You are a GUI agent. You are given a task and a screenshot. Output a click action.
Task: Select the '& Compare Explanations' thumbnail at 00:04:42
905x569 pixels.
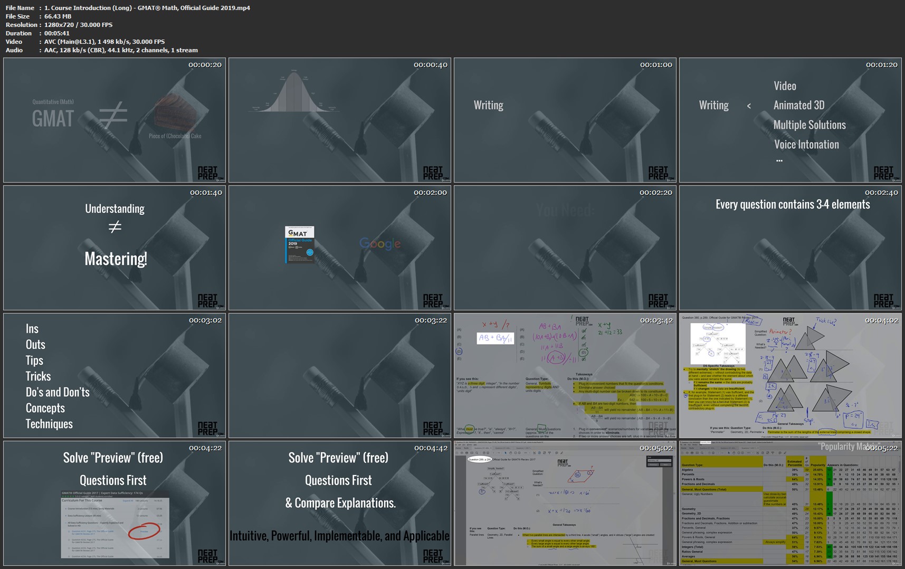[x=340, y=504]
